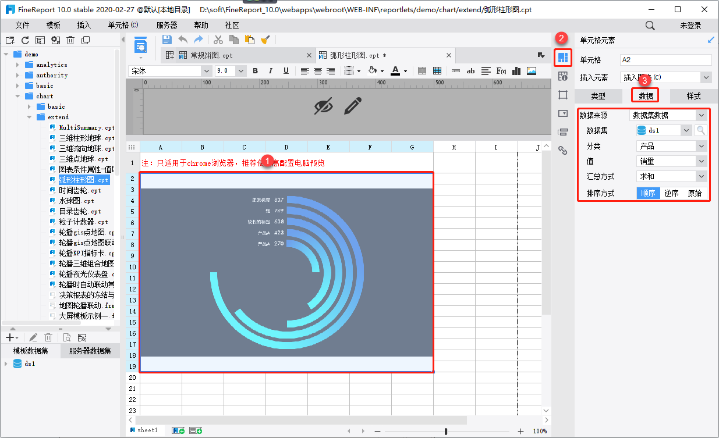Screen dimensions: 719x438
Task: Open the cell element panel icon
Action: coord(562,58)
